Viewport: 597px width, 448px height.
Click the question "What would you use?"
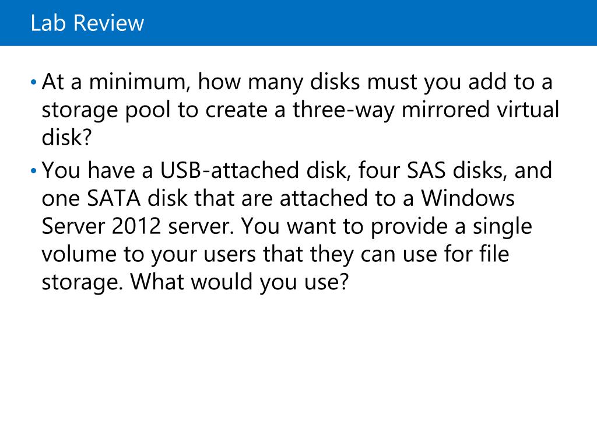[240, 283]
